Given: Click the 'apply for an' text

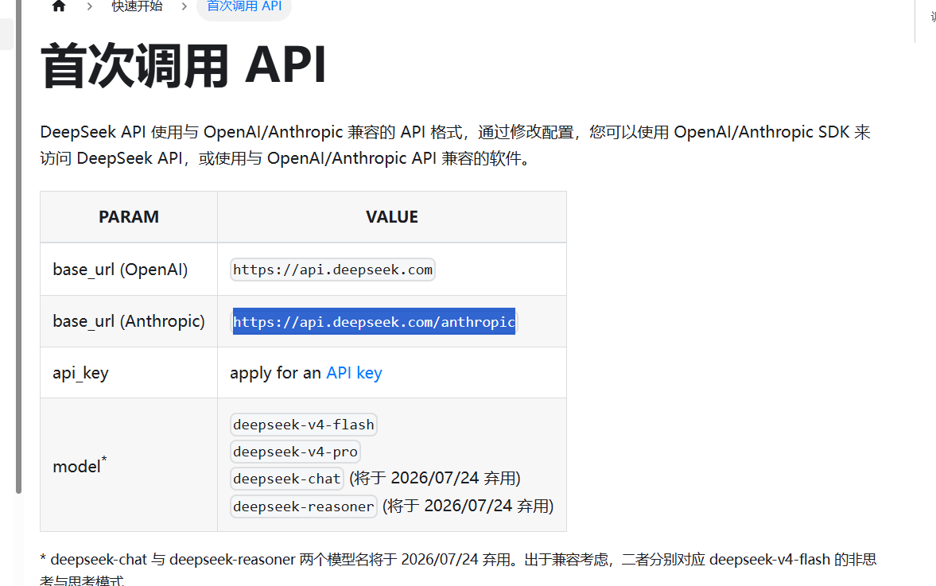Looking at the screenshot, I should pyautogui.click(x=275, y=373).
